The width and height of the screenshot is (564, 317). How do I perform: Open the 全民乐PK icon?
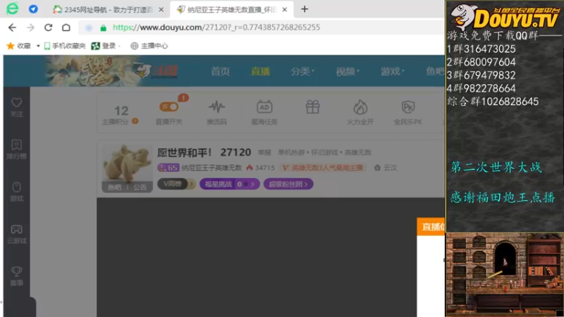pos(408,107)
